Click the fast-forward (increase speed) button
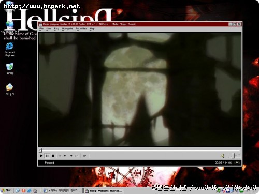259x194 pixels. [x=71, y=156]
